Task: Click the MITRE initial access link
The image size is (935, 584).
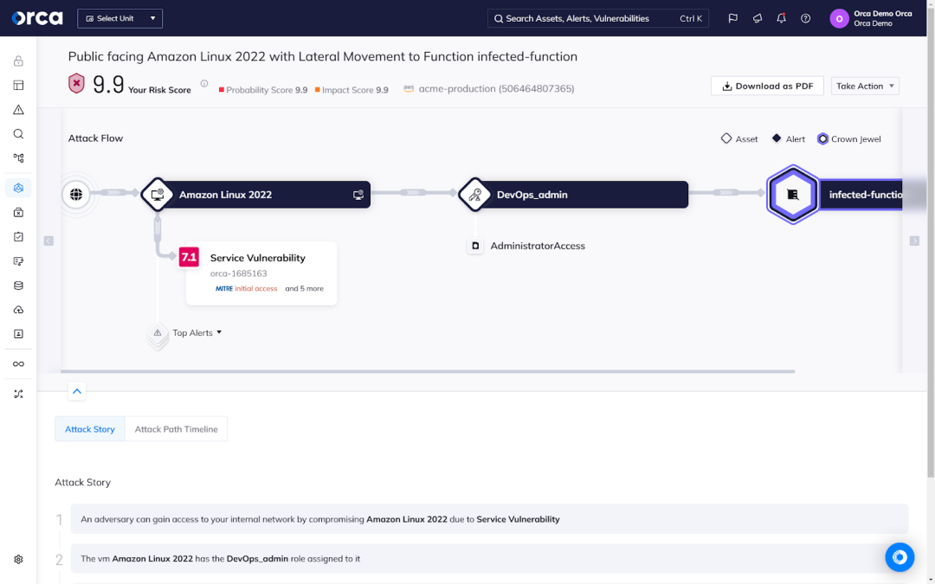Action: (246, 288)
